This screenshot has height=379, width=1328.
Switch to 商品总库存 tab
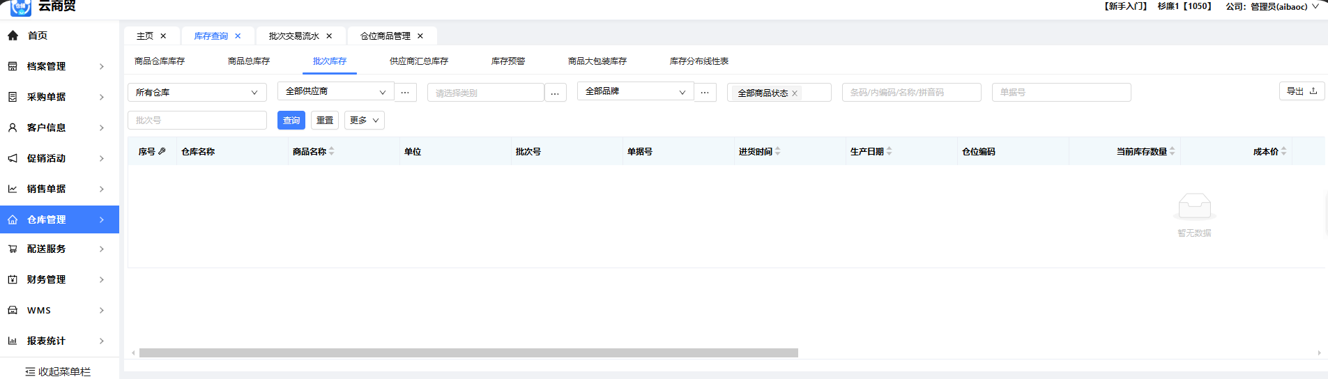coord(249,61)
